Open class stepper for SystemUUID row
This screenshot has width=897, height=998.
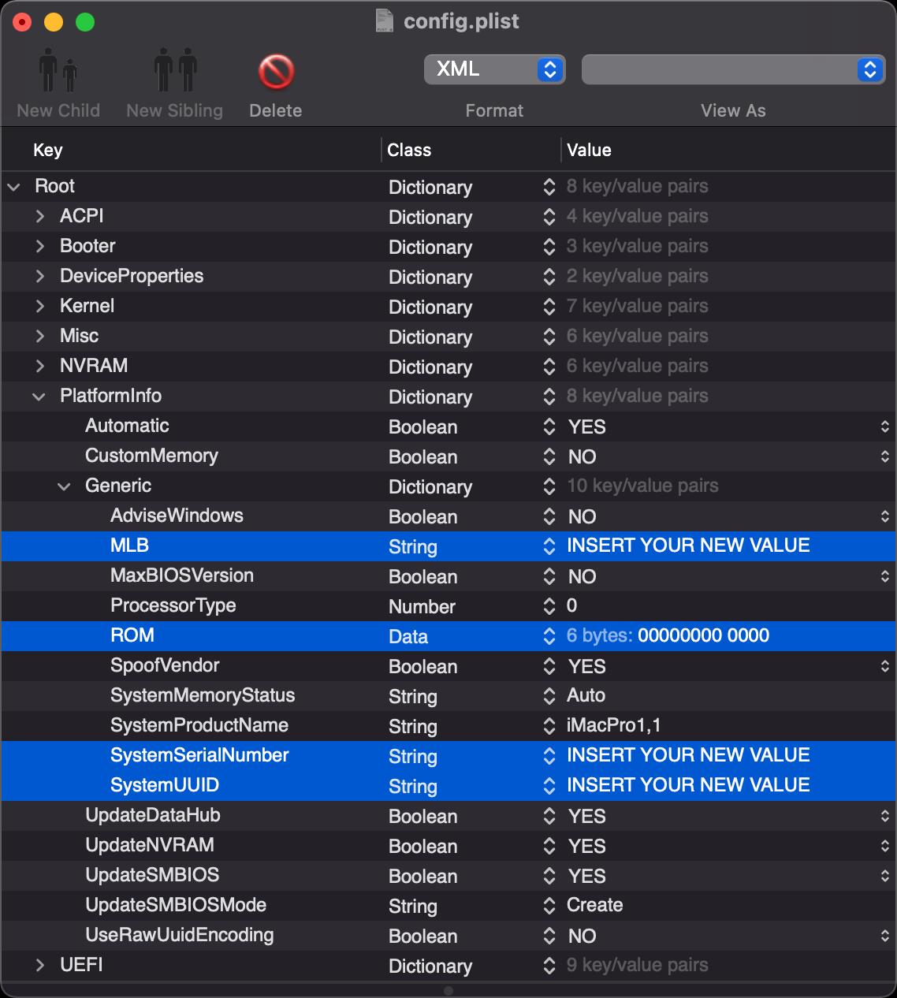549,786
